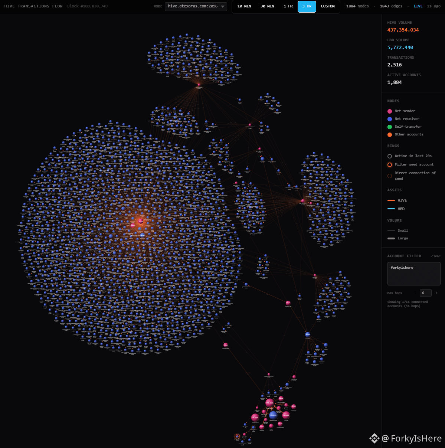
Task: Click the clear link in Account Filter
Action: coord(436,256)
